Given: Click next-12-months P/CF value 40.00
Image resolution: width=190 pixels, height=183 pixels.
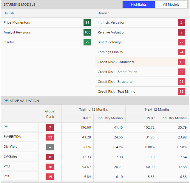Looking at the screenshot, I should pyautogui.click(x=150, y=167).
